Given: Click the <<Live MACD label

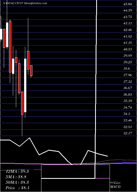Looking at the screenshot, I should pyautogui.click(x=115, y=185).
